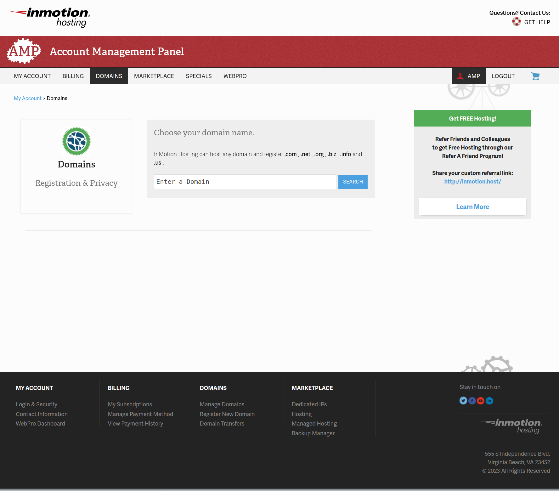Viewport: 559px width, 491px height.
Task: Open the Facebook social icon
Action: 472,401
